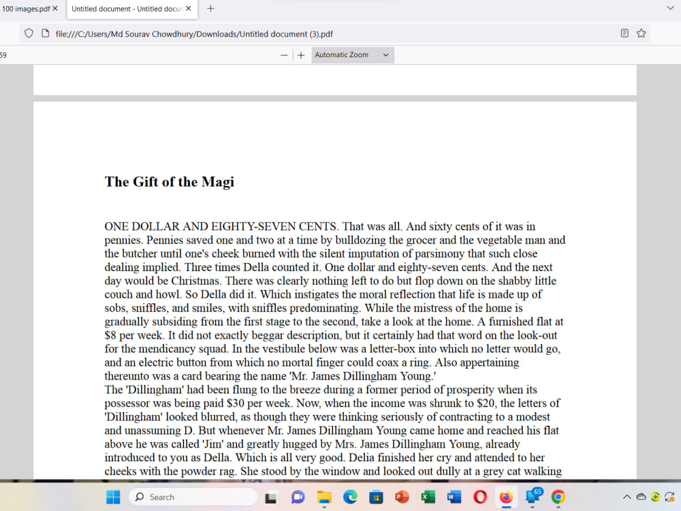Click the OneDrive cloud tray icon
Screen dimensions: 681x511
(x=641, y=497)
